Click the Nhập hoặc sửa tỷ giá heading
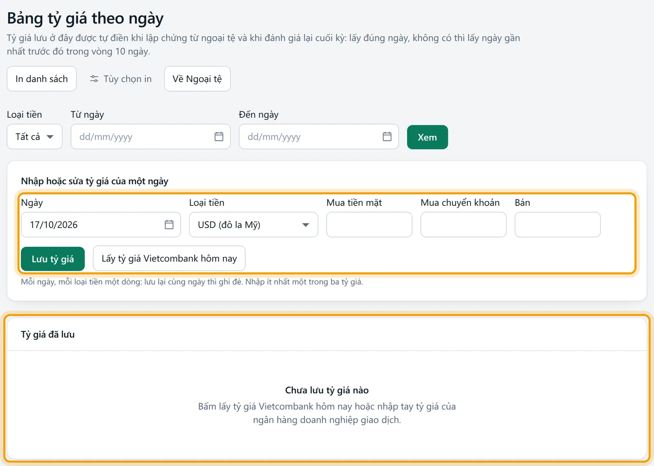Screen dimensions: 654x466 pyautogui.click(x=95, y=181)
